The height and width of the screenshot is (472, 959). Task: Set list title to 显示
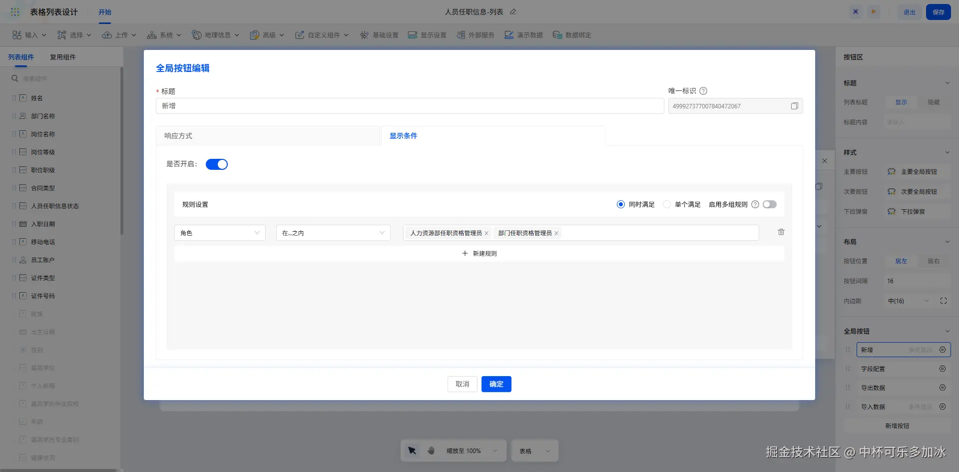click(x=901, y=102)
